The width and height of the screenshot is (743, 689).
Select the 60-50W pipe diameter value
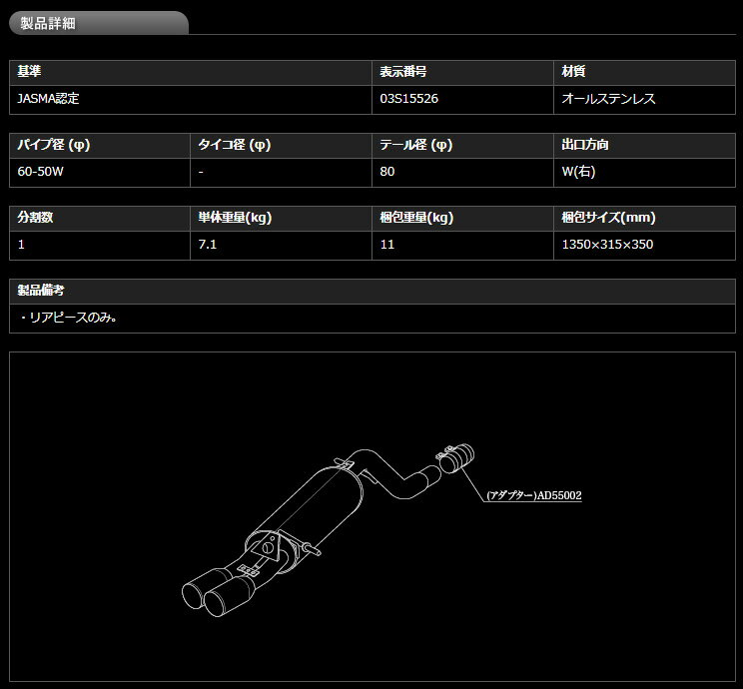click(41, 171)
